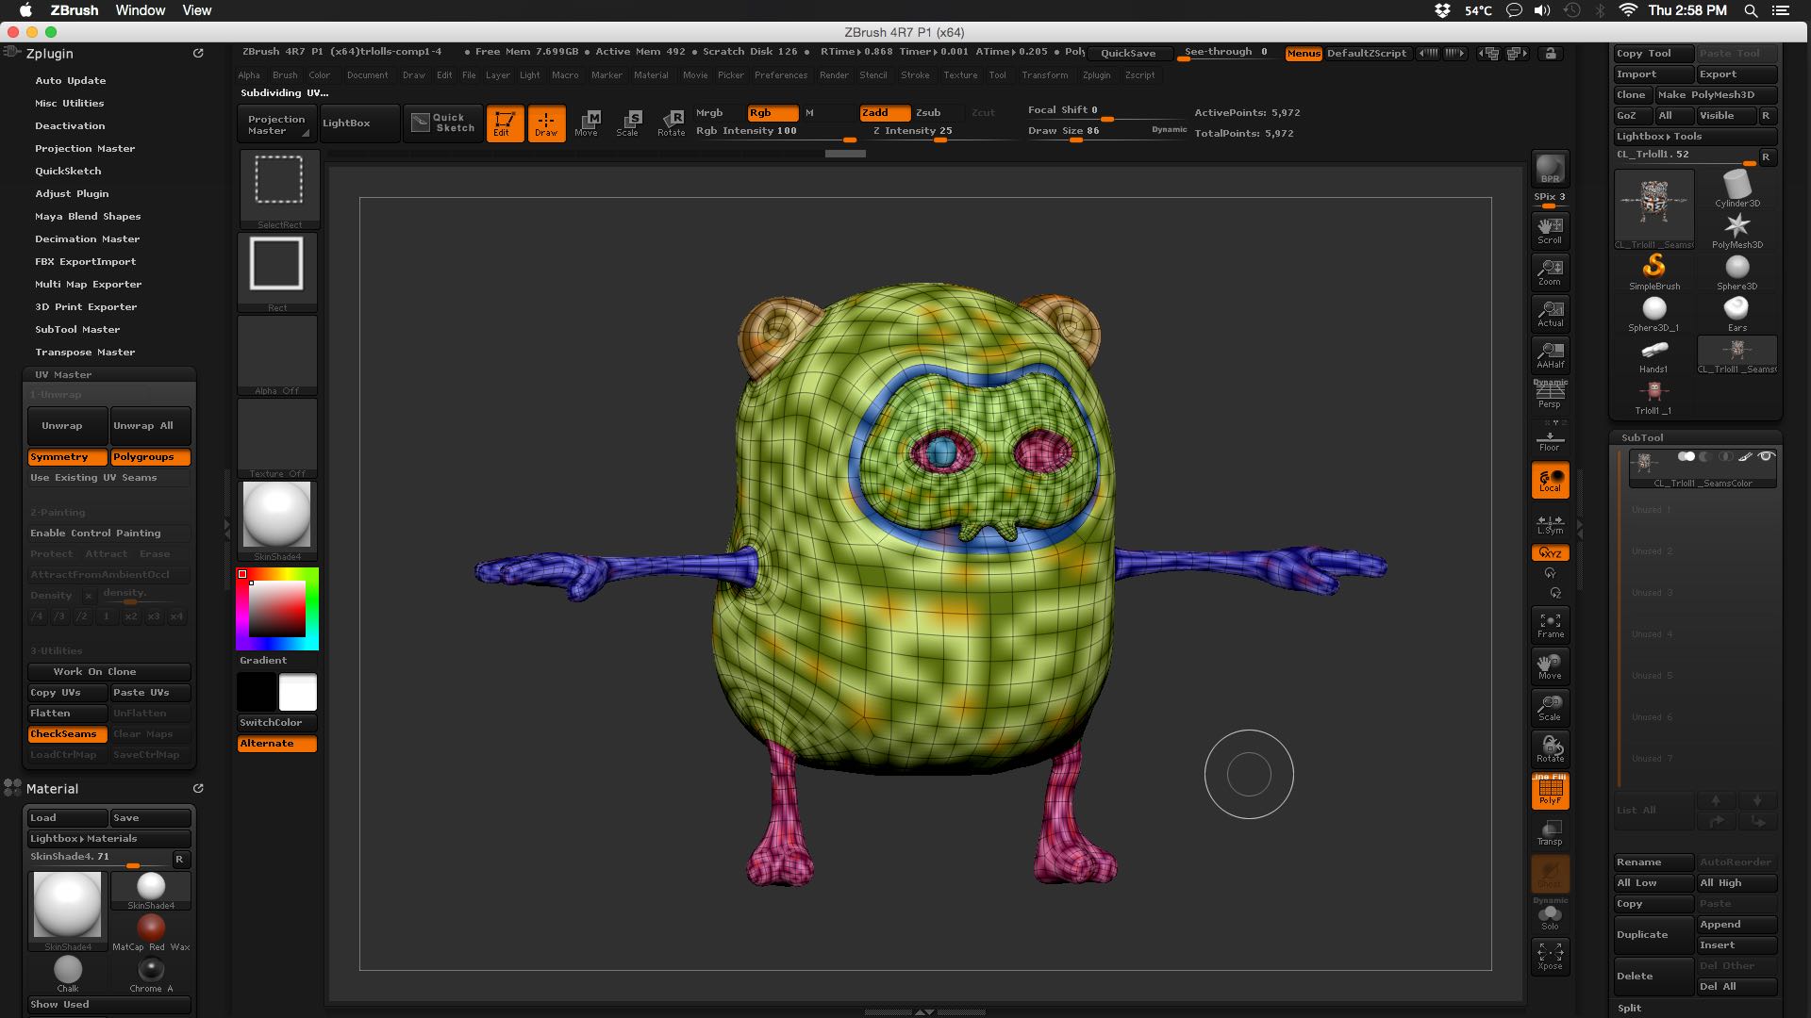Click the QuickSave button
The image size is (1811, 1018).
point(1128,53)
